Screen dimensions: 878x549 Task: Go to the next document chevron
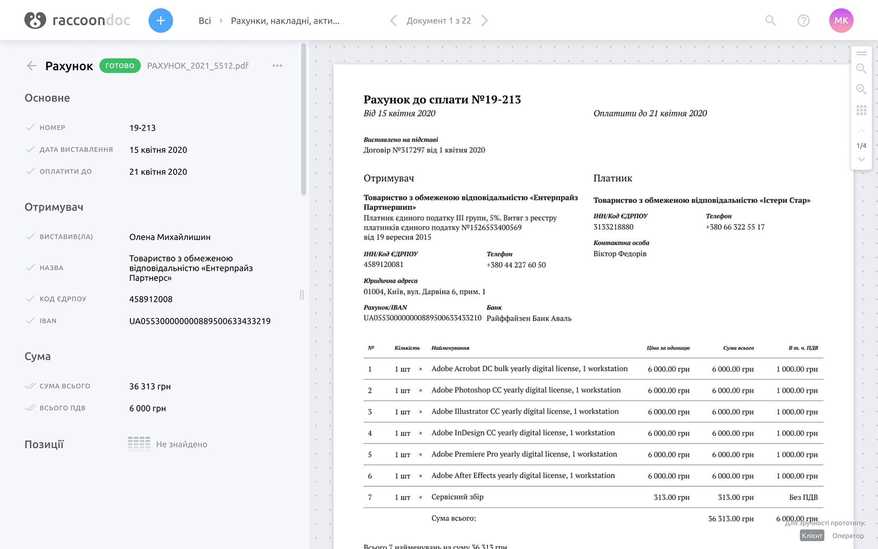[x=485, y=21]
